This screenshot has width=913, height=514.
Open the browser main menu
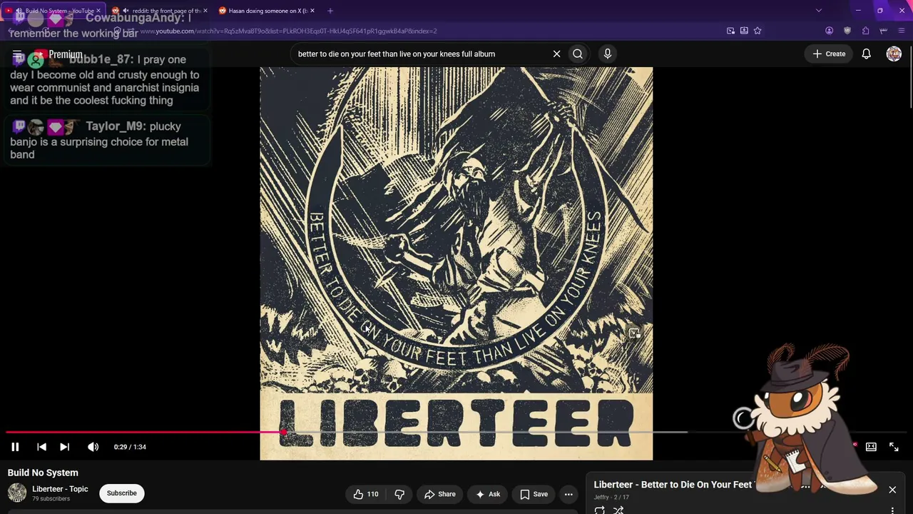coord(902,31)
